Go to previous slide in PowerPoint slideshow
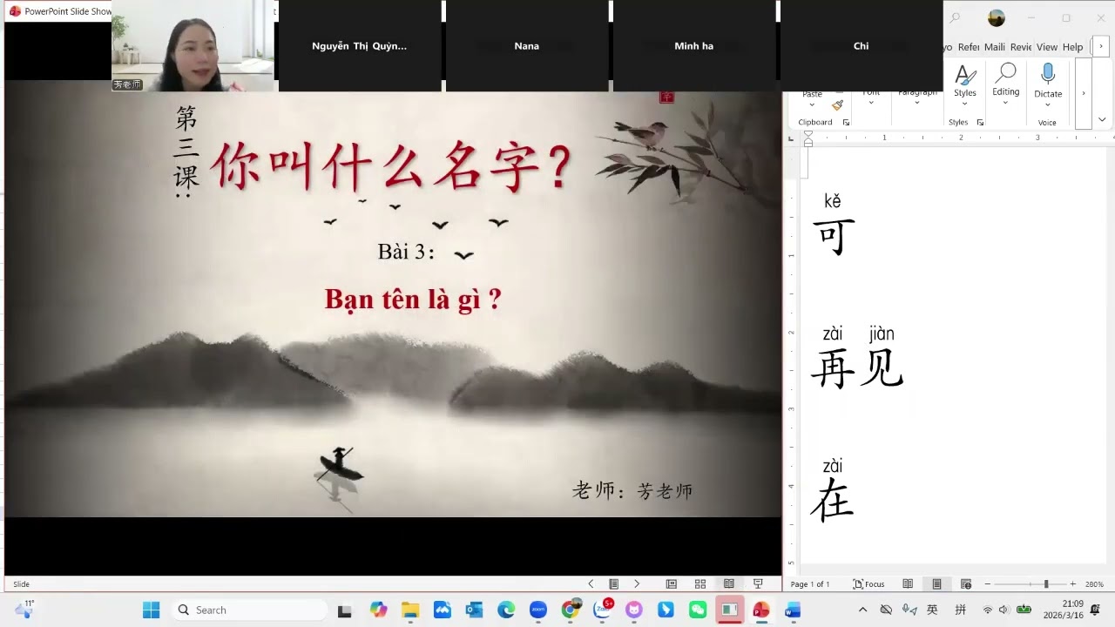This screenshot has width=1115, height=627. (x=591, y=583)
